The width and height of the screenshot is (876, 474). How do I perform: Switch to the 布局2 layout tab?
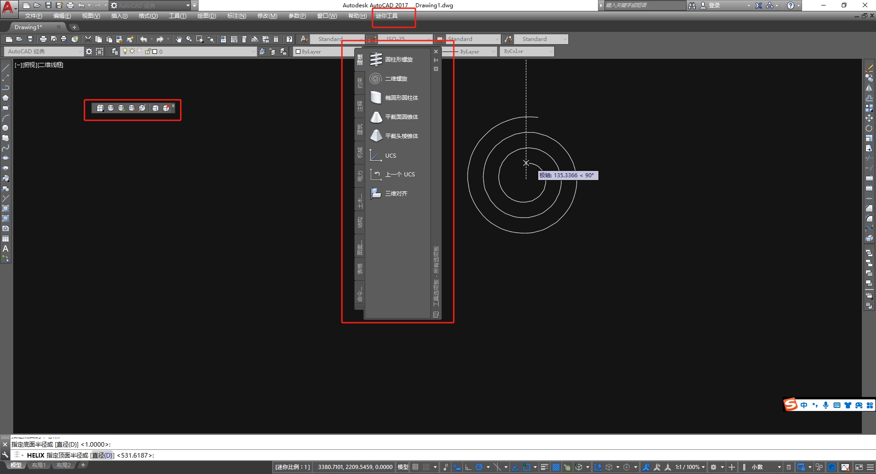[x=63, y=465]
